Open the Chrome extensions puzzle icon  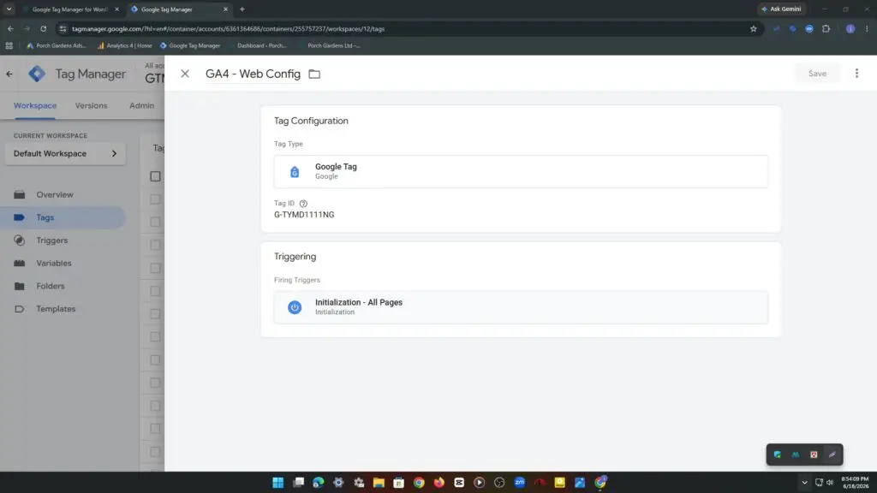pyautogui.click(x=826, y=29)
